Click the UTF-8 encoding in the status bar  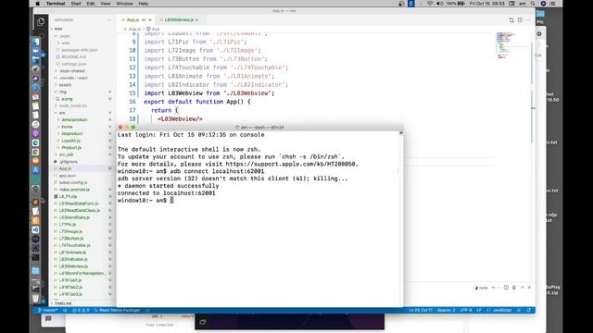point(465,311)
